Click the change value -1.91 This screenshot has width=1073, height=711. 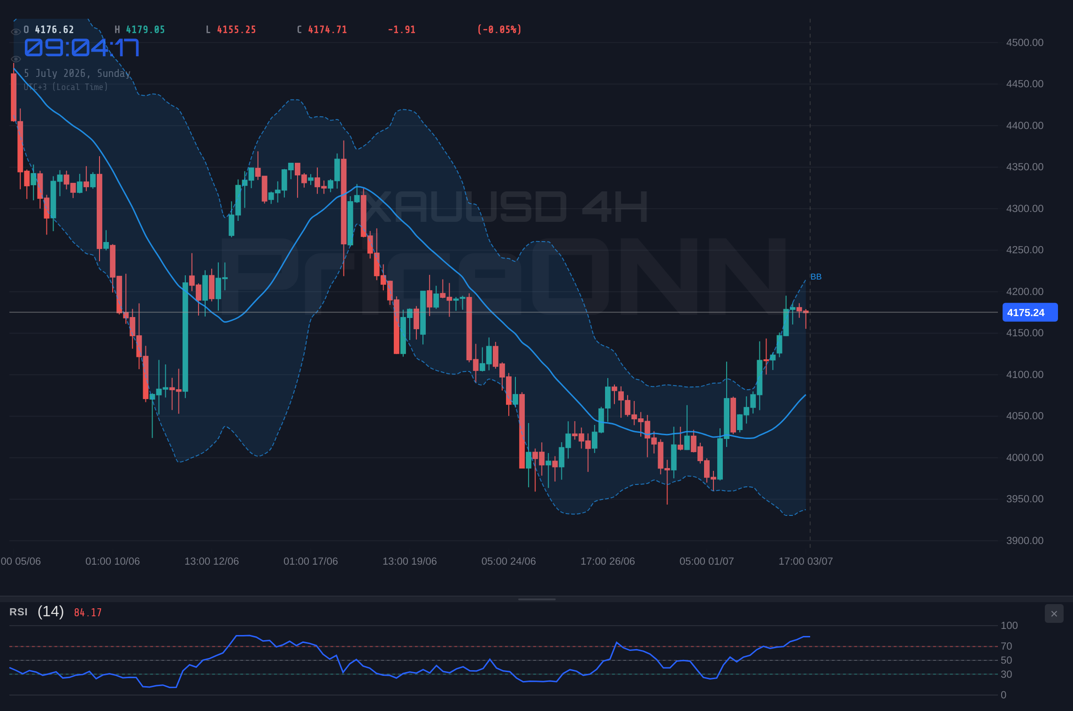402,30
